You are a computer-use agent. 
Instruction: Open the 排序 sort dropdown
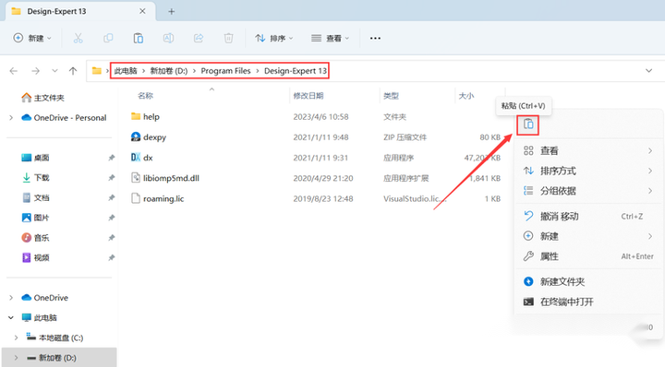(x=274, y=38)
